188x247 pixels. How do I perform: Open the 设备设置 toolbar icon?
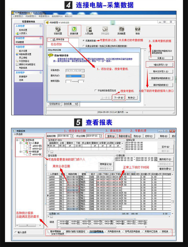coord(58,29)
